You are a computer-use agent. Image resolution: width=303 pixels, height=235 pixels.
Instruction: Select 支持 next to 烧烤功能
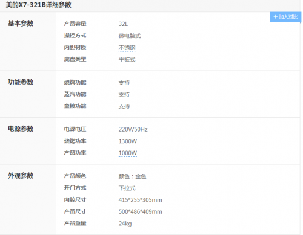124,83
